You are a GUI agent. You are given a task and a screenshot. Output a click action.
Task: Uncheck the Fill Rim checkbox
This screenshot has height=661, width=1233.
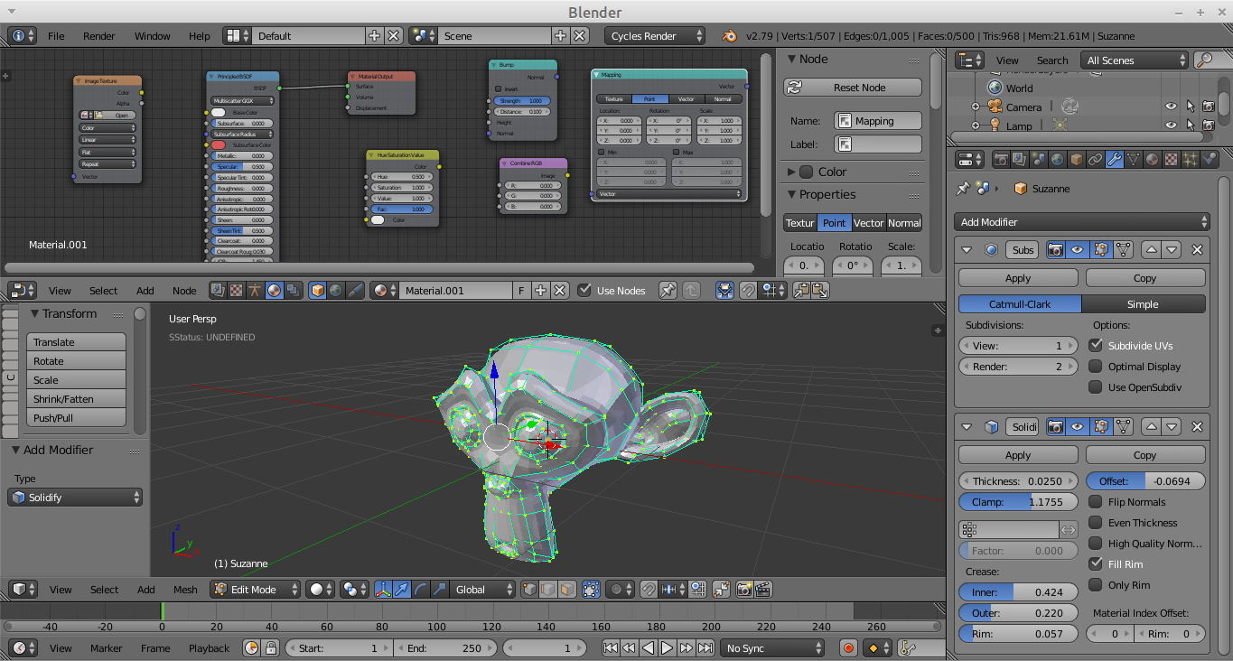[x=1096, y=564]
